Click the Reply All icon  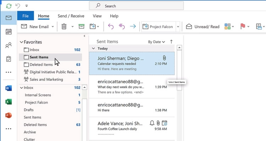[122, 27]
